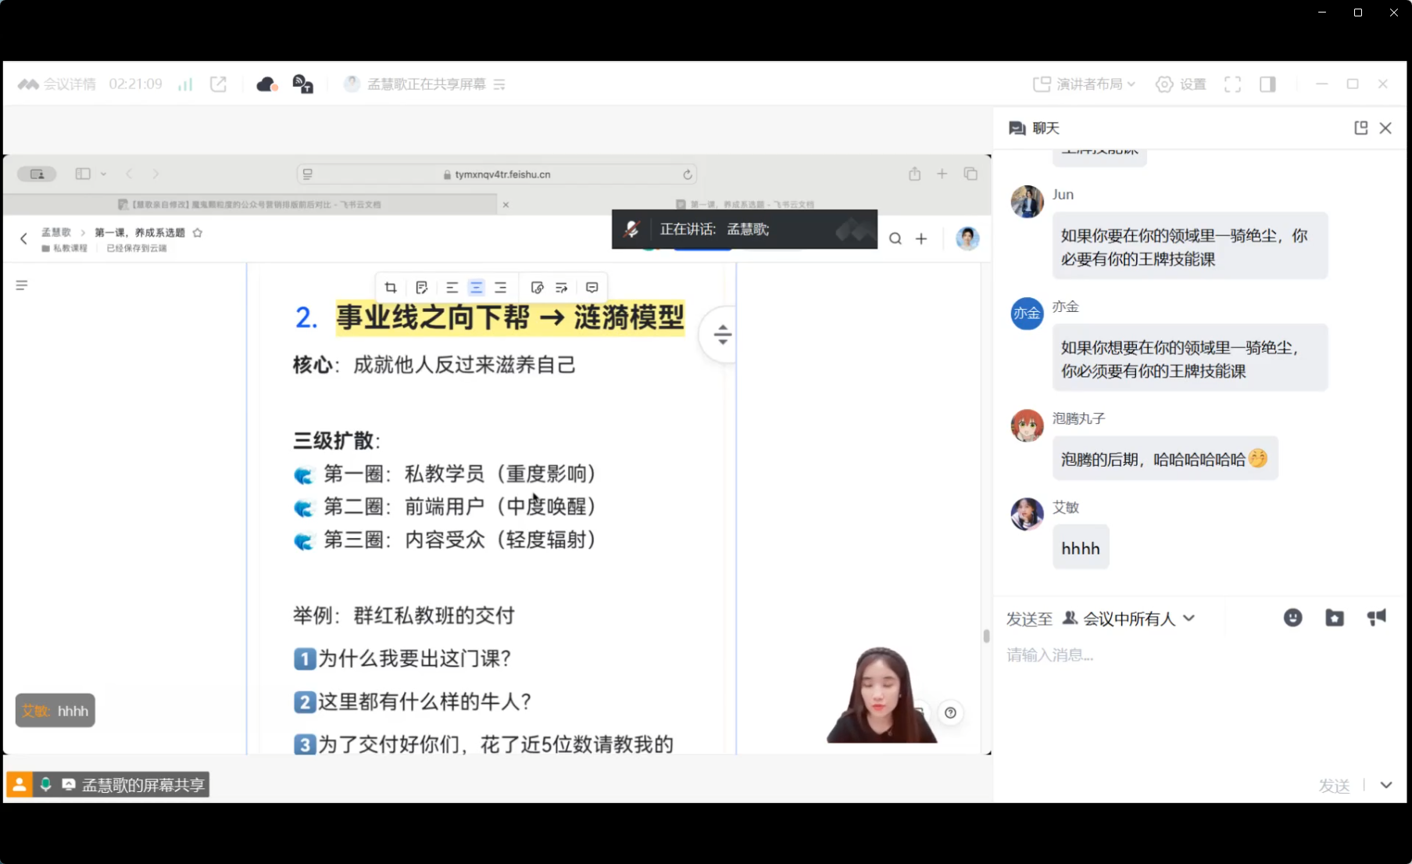Toggle the translation caption icon
The height and width of the screenshot is (864, 1412).
(x=302, y=84)
